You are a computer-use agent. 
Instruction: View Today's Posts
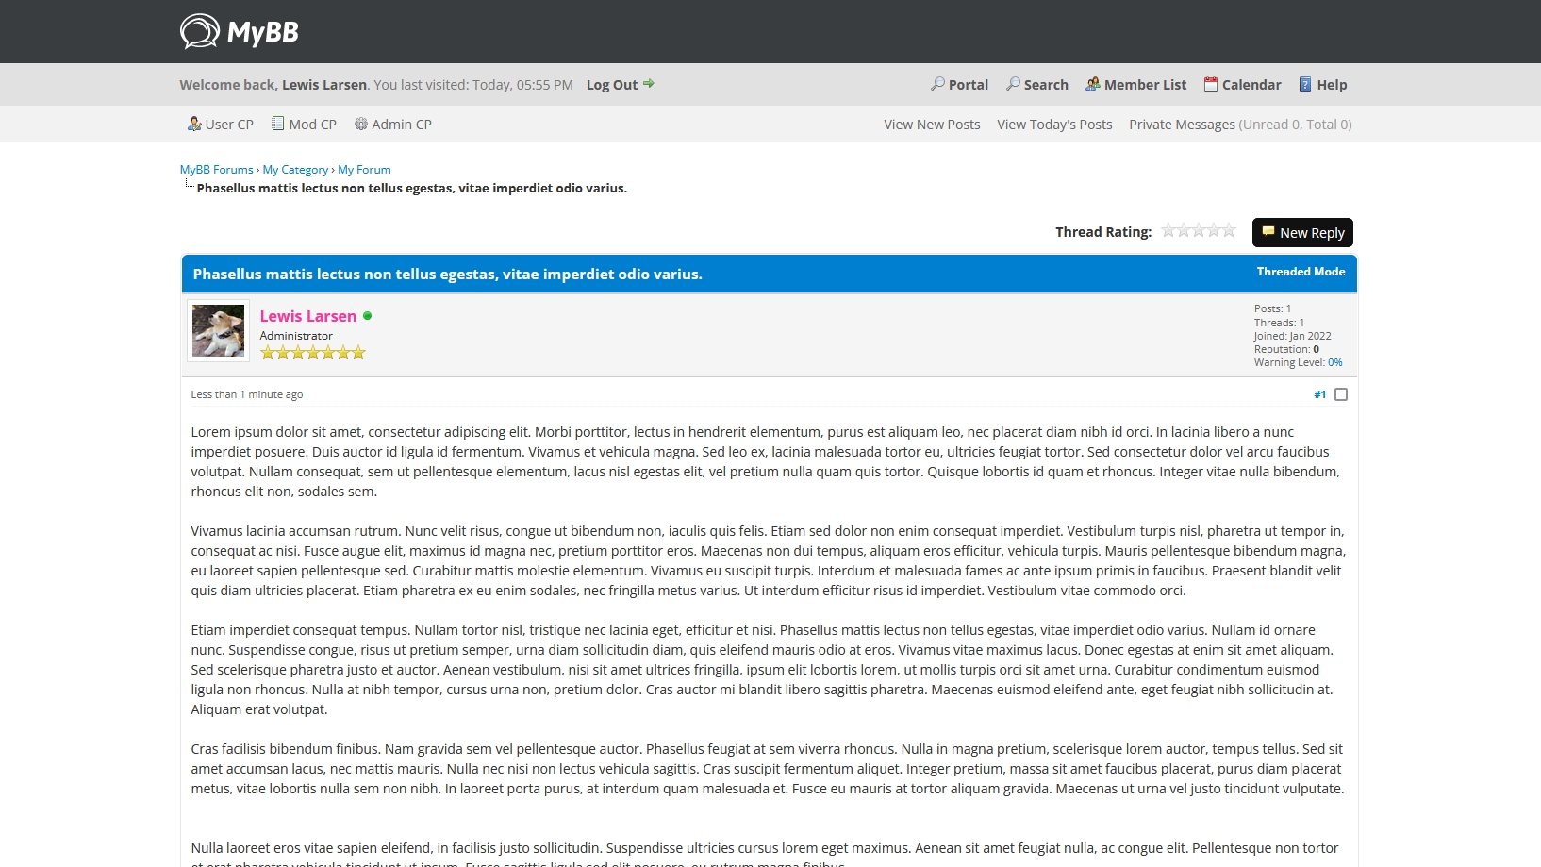(1054, 124)
